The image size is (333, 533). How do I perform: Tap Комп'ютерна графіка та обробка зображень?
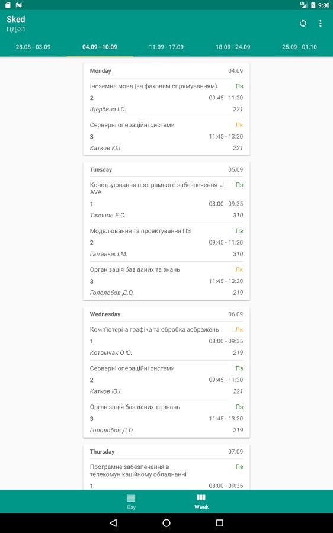click(166, 341)
